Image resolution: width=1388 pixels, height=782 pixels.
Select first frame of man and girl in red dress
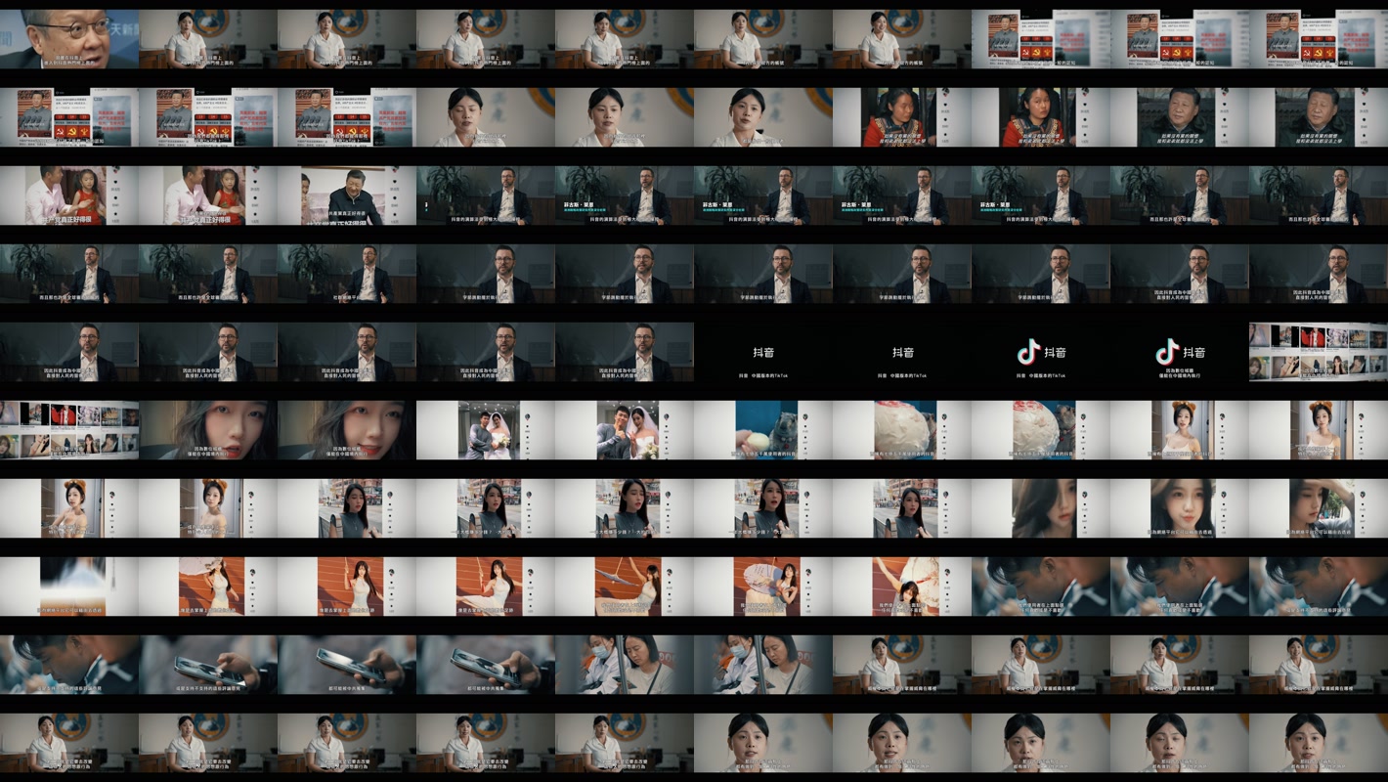click(x=68, y=195)
